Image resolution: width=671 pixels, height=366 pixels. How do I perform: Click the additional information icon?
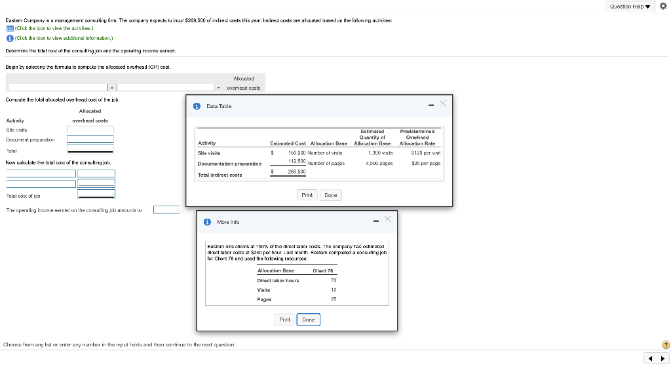coord(9,38)
